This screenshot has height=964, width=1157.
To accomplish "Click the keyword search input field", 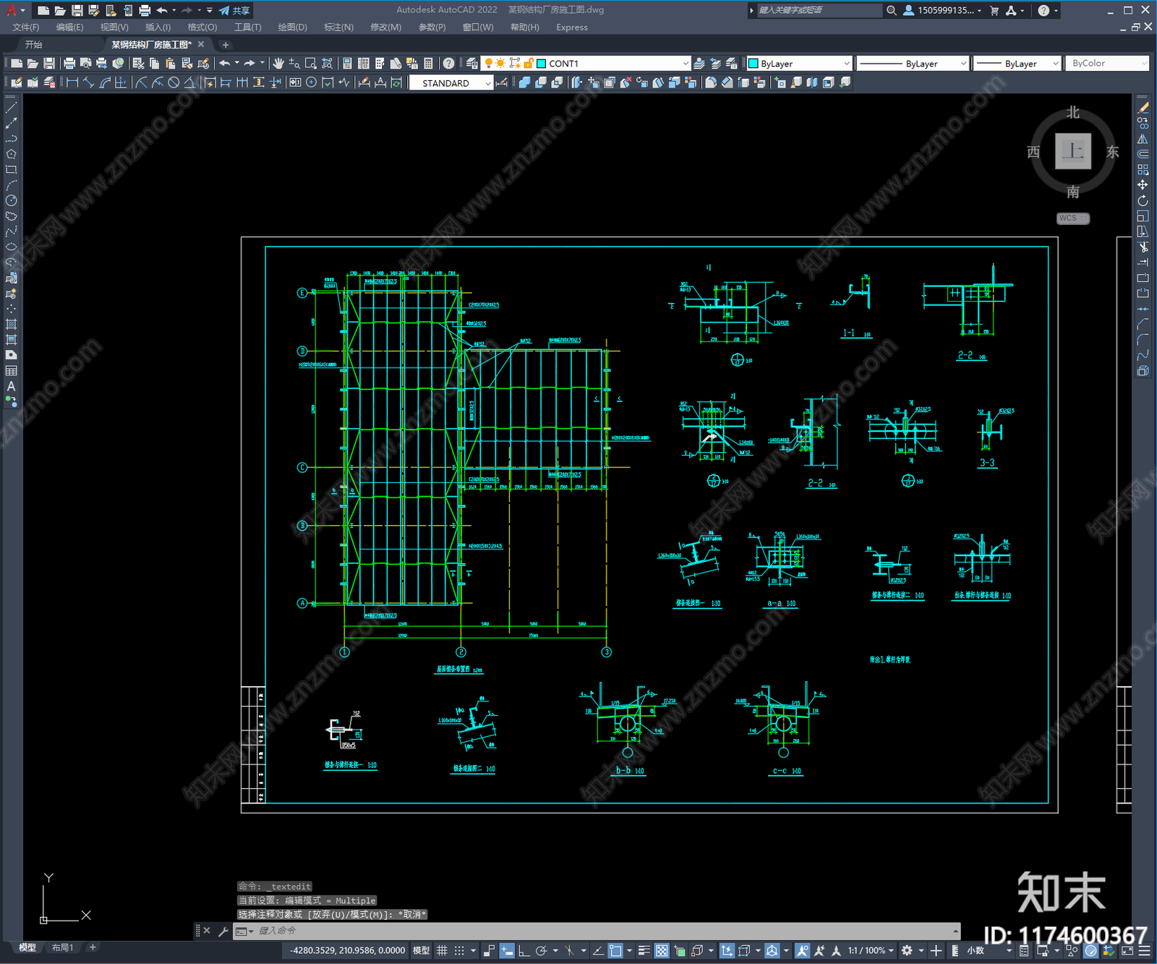I will click(x=819, y=10).
